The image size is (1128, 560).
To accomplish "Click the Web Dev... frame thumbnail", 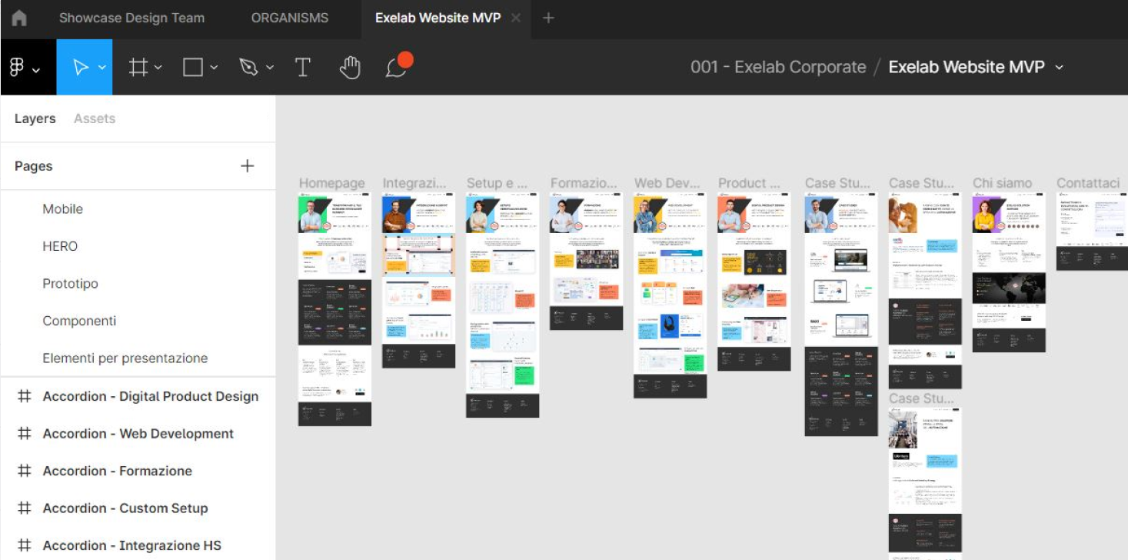I will tap(670, 295).
